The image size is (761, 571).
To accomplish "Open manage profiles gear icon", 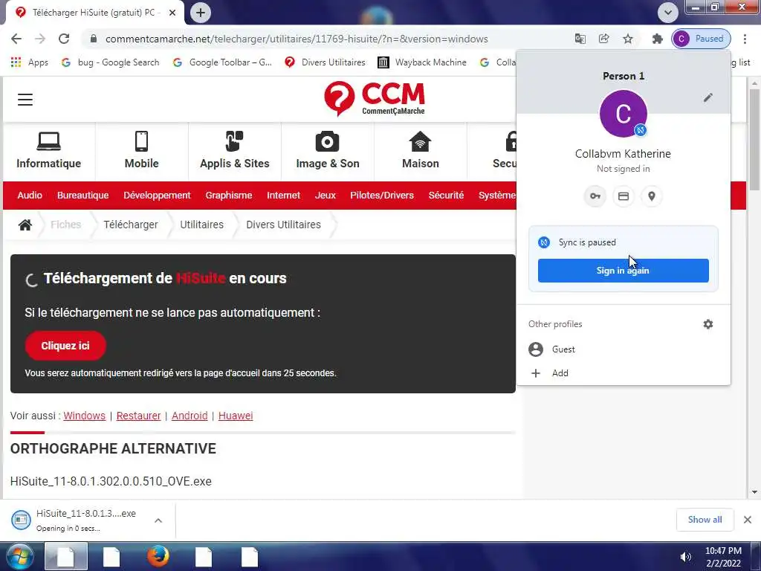I will (x=708, y=324).
